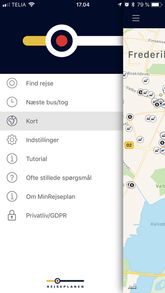Open the Find rejse menu item
The width and height of the screenshot is (165, 293).
click(x=61, y=83)
